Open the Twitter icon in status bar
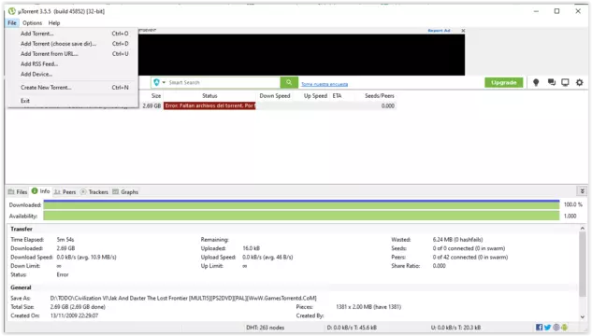This screenshot has width=592, height=336. (547, 328)
